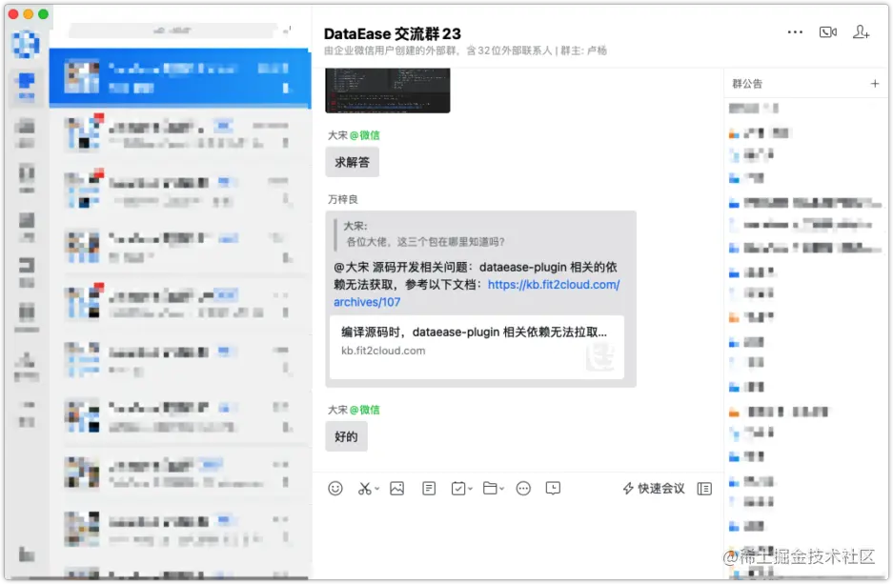Open the emoji picker in the chat toolbar

[x=335, y=489]
